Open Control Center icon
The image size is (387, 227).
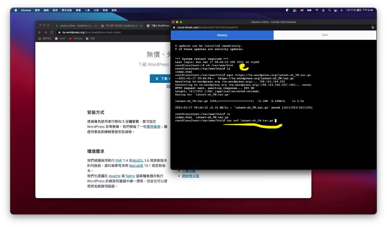point(336,10)
